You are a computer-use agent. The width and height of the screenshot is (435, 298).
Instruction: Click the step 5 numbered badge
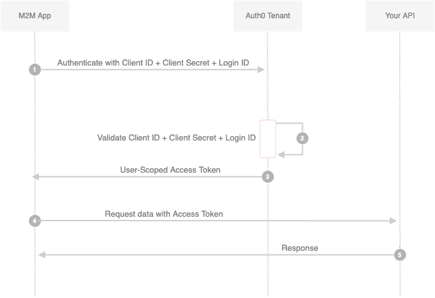(x=399, y=255)
